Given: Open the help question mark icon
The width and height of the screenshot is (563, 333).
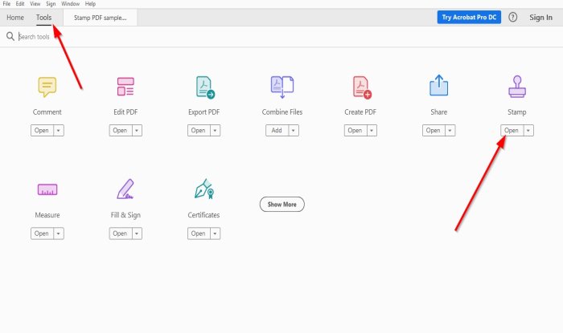Looking at the screenshot, I should 513,17.
